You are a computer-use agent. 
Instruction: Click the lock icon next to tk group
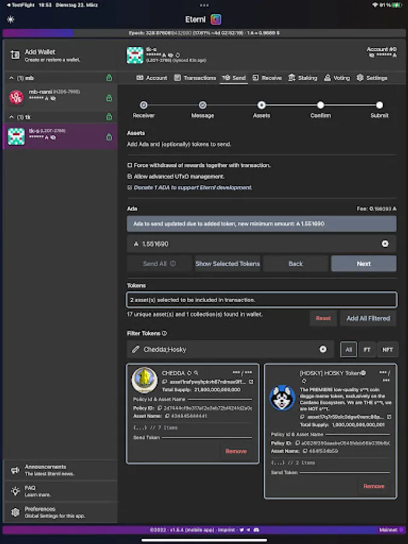click(x=109, y=117)
